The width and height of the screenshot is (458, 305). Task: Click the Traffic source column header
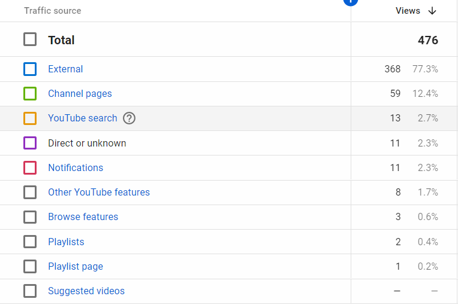(53, 11)
